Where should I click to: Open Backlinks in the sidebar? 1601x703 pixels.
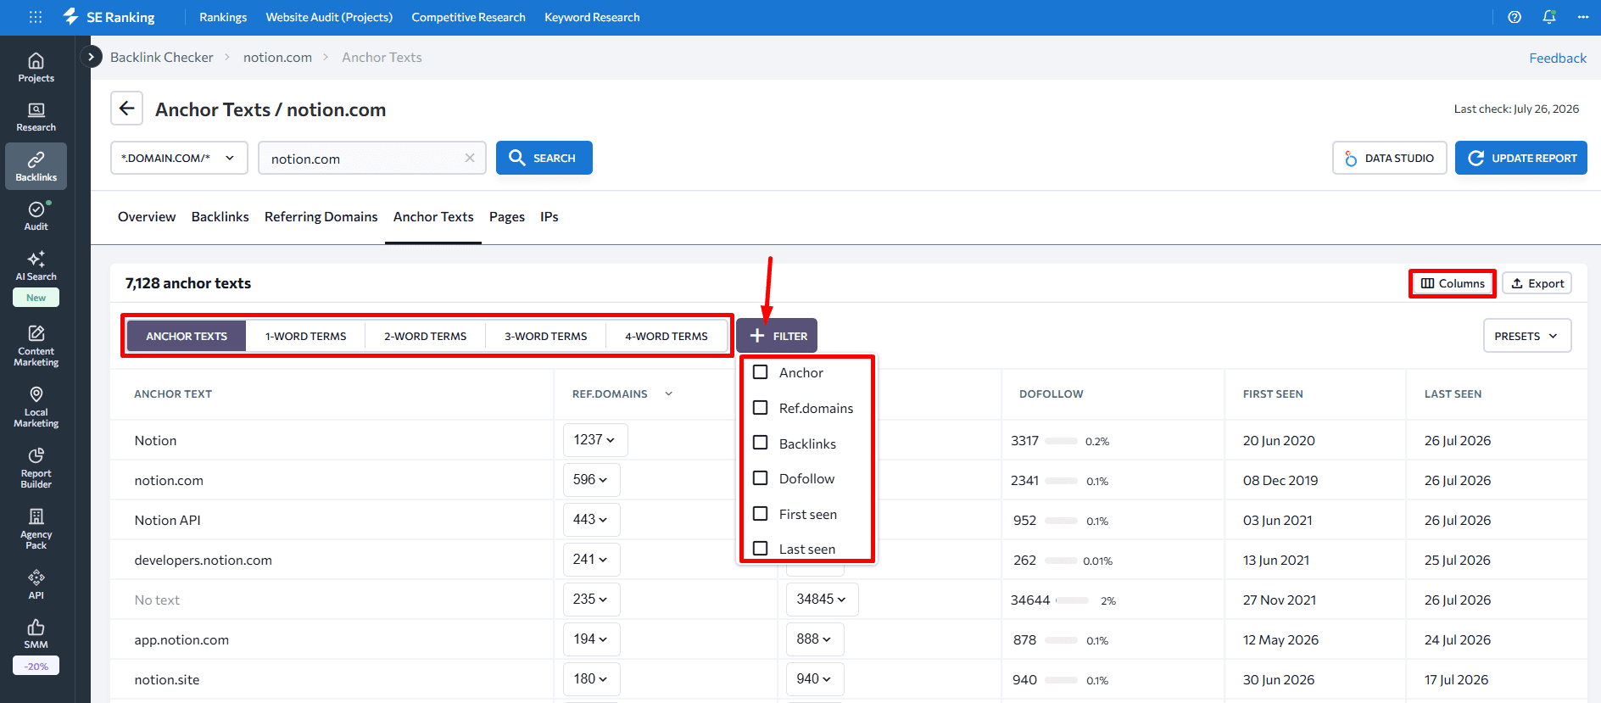click(x=36, y=166)
